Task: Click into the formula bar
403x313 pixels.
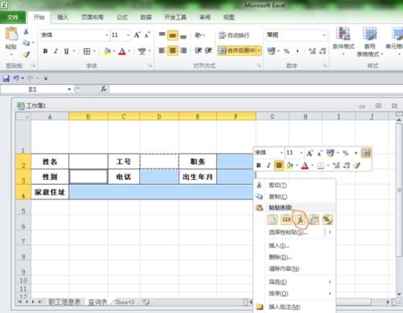Action: (256, 89)
